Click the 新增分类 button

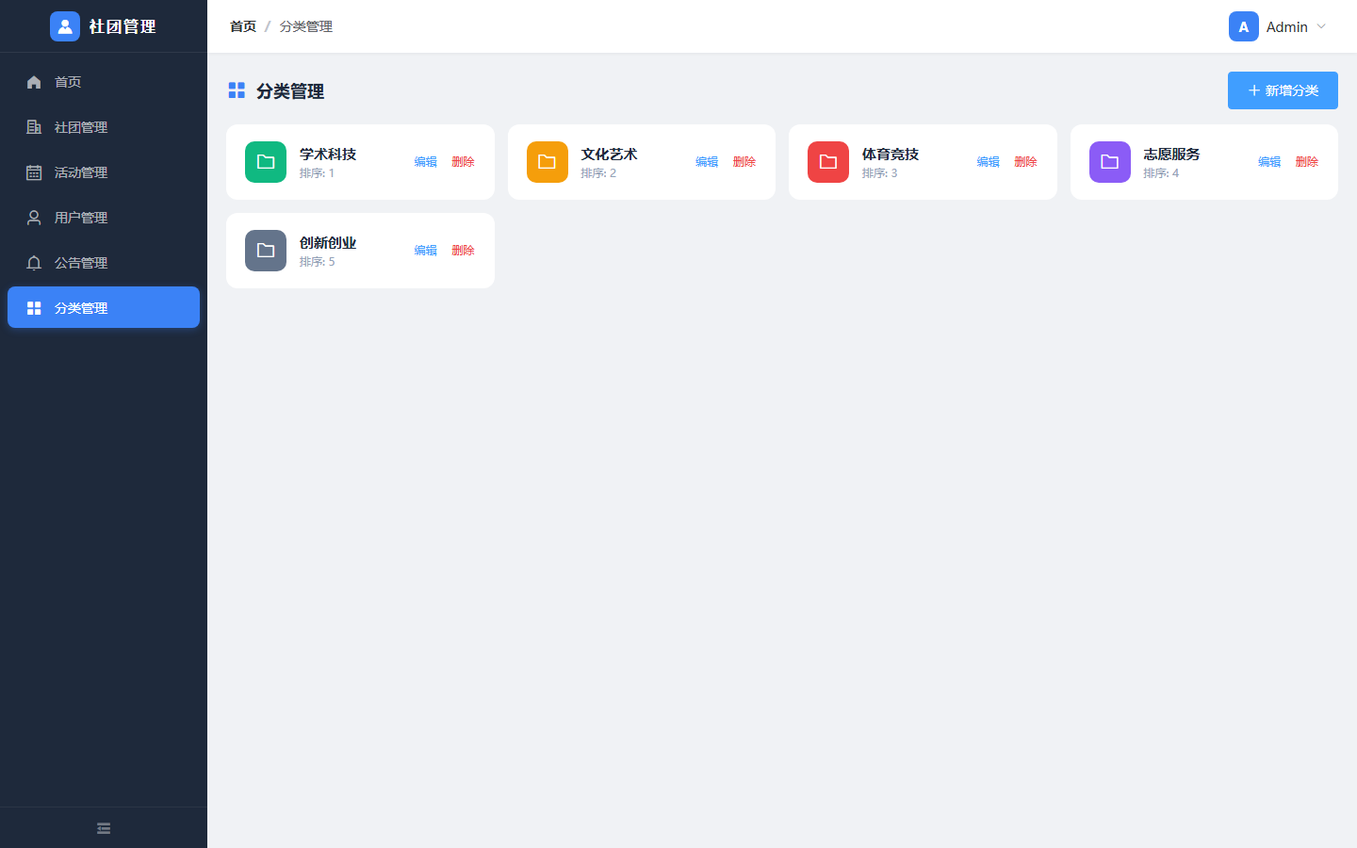click(x=1283, y=90)
